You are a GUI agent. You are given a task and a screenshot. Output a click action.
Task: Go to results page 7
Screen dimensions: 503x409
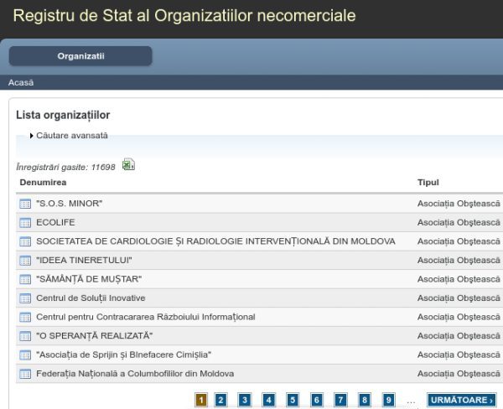(340, 400)
